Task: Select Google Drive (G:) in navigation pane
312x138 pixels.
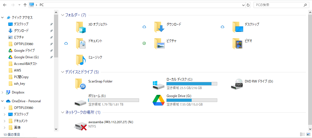Action: point(26,57)
